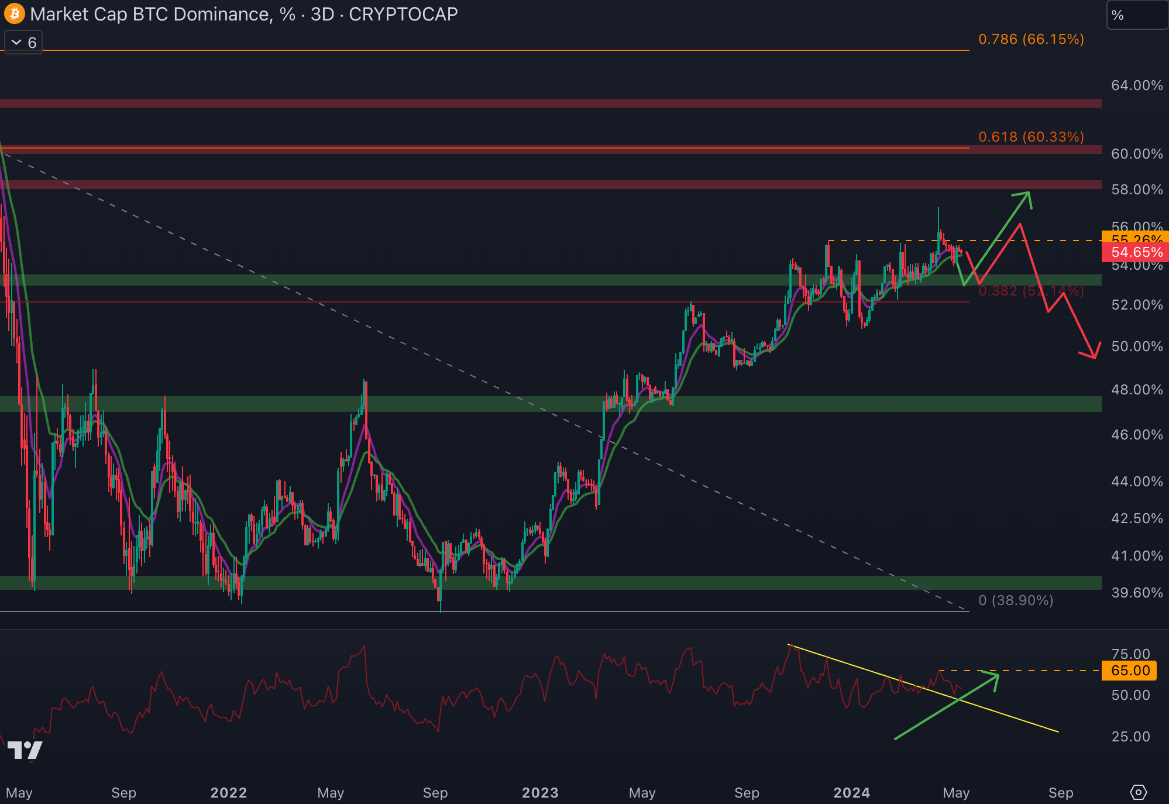Click the 0 (38.90%) Fibonacci label
The height and width of the screenshot is (804, 1169).
point(1016,600)
